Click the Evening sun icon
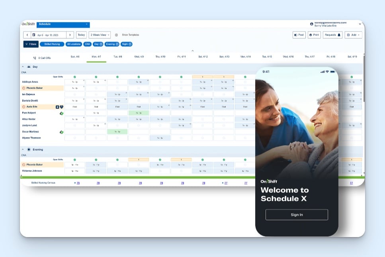The image size is (385, 257). click(x=29, y=149)
